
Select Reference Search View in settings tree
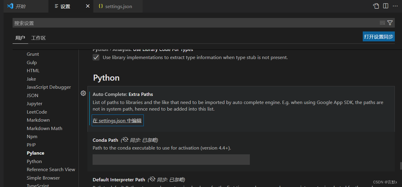51,170
